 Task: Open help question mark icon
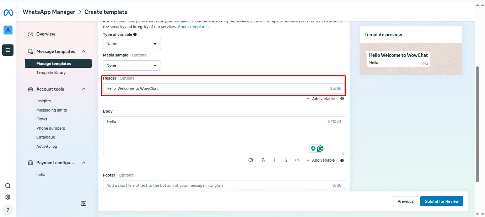click(x=8, y=210)
